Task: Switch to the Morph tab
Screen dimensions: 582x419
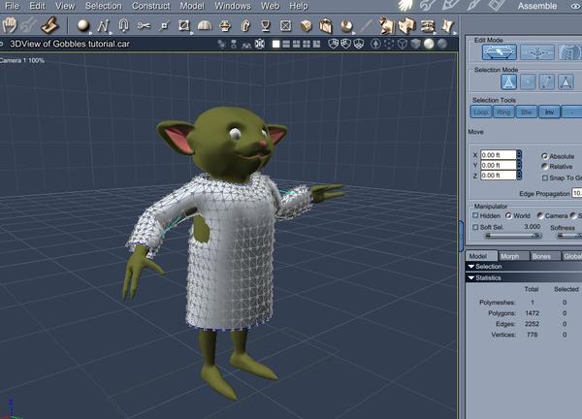Action: coord(514,256)
